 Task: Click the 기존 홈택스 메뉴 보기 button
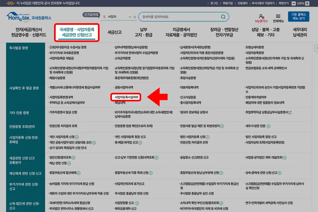point(298,16)
